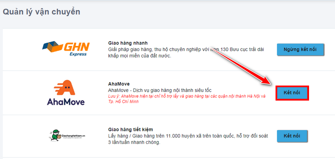Click Kết nối for Giao hàng tiết kiệm

[292, 136]
